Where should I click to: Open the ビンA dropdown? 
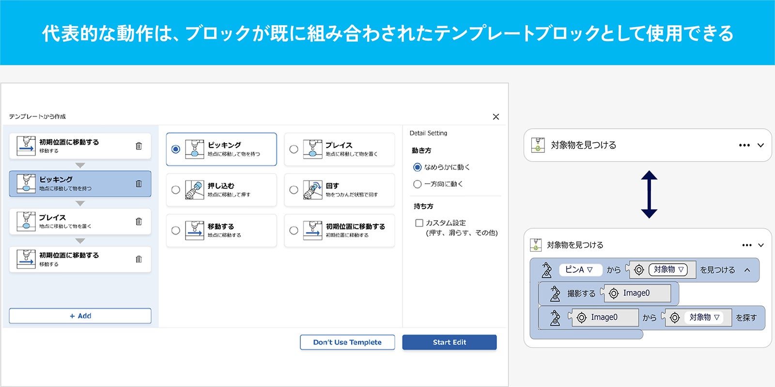[x=580, y=270]
